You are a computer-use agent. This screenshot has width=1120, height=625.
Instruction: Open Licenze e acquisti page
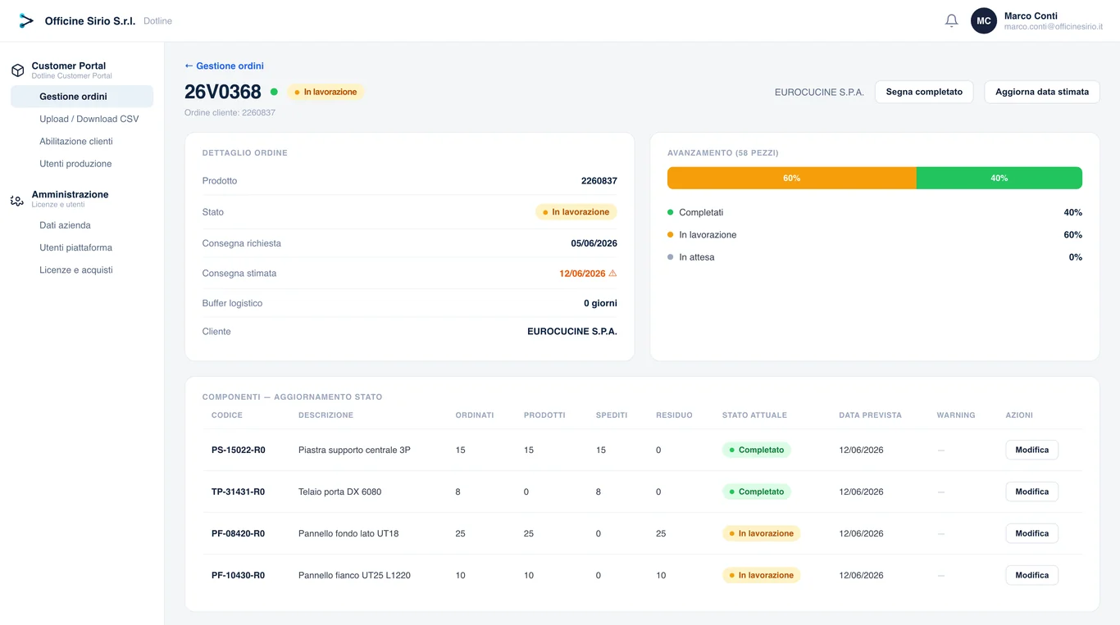tap(76, 269)
